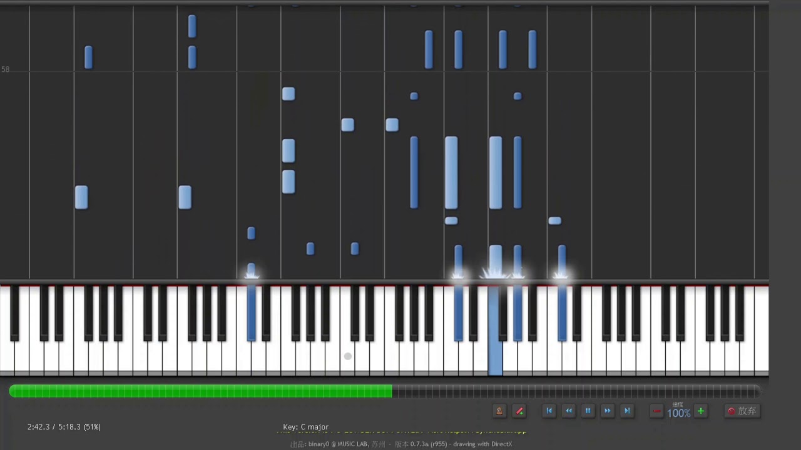Click the Key: C major label
The image size is (801, 450).
pos(305,427)
